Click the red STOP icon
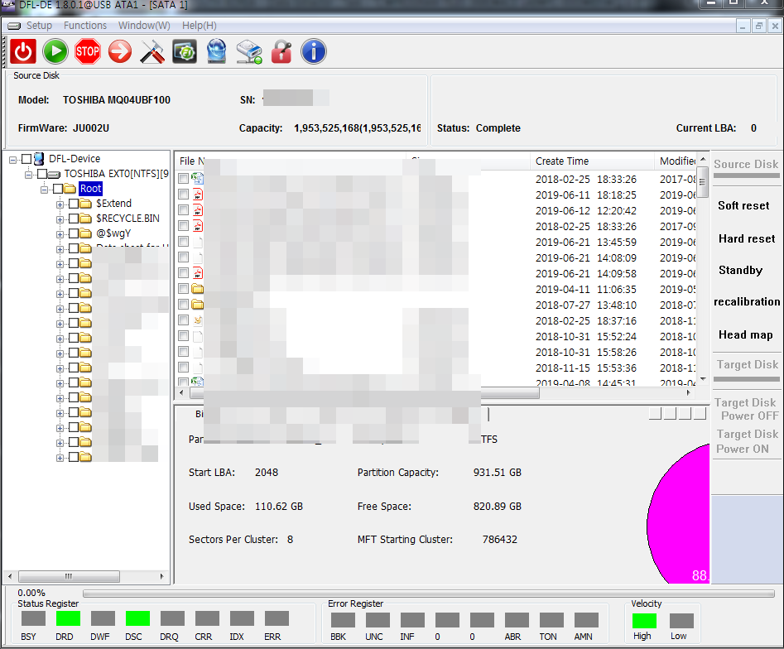 click(88, 51)
